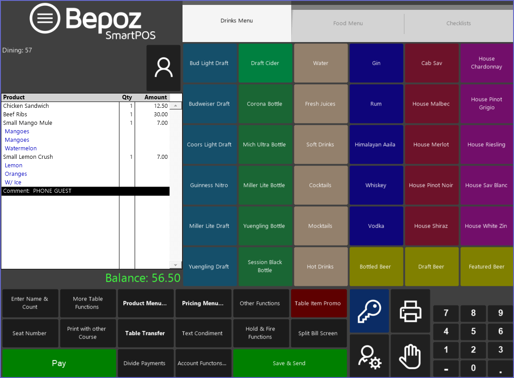Click the green Pay button
Screen dimensions: 514x378
[x=59, y=363]
